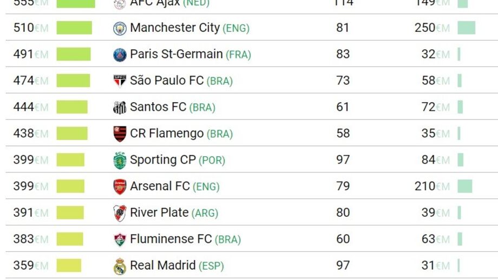Click the CR Flamengo crest icon
The width and height of the screenshot is (498, 280).
[120, 134]
